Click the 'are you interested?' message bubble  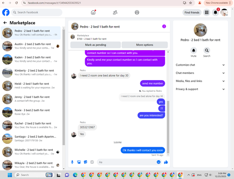tap(151, 115)
